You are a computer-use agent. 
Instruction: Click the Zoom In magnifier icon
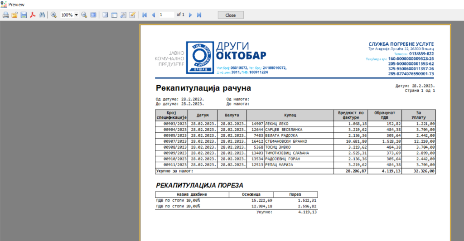coord(53,15)
